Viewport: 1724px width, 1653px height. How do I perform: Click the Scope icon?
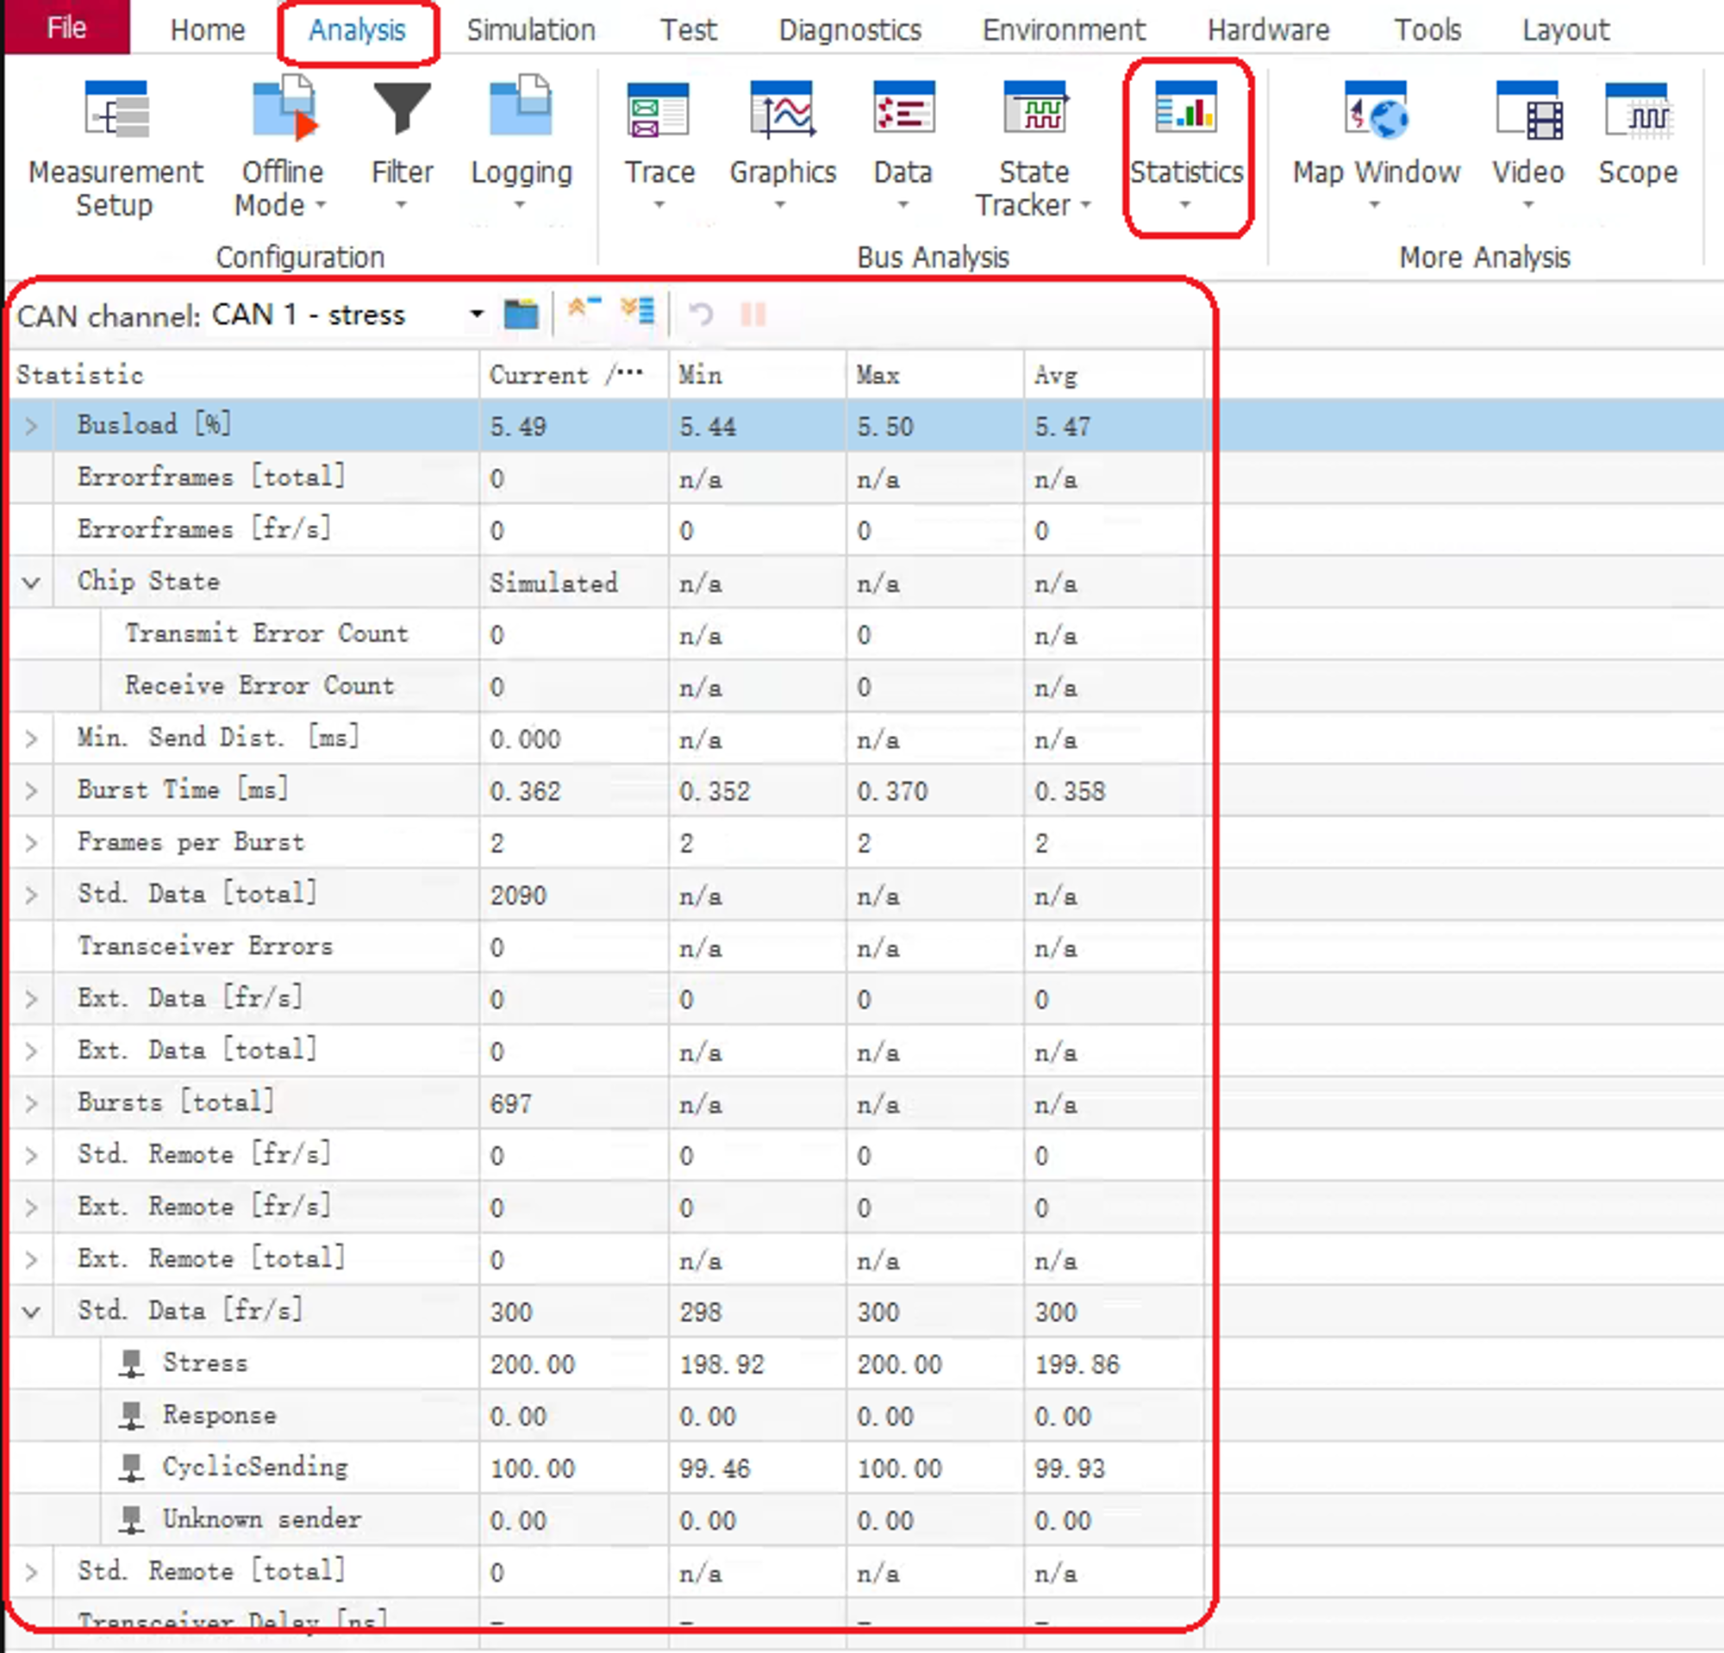pos(1637,112)
